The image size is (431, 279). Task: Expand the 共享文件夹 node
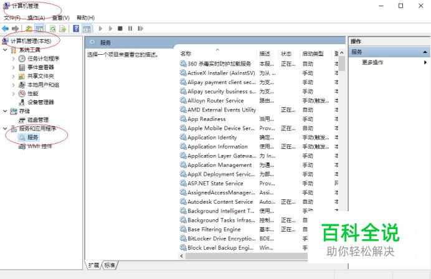[x=13, y=76]
